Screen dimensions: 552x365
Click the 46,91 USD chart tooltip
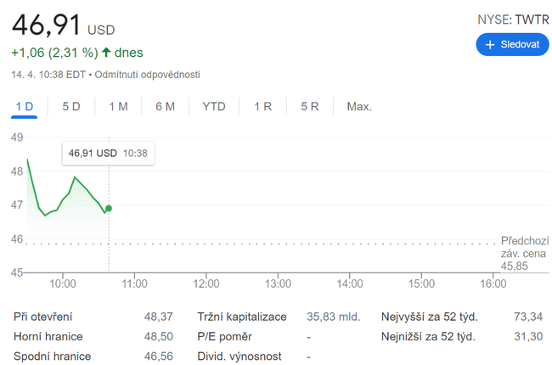[x=108, y=154]
